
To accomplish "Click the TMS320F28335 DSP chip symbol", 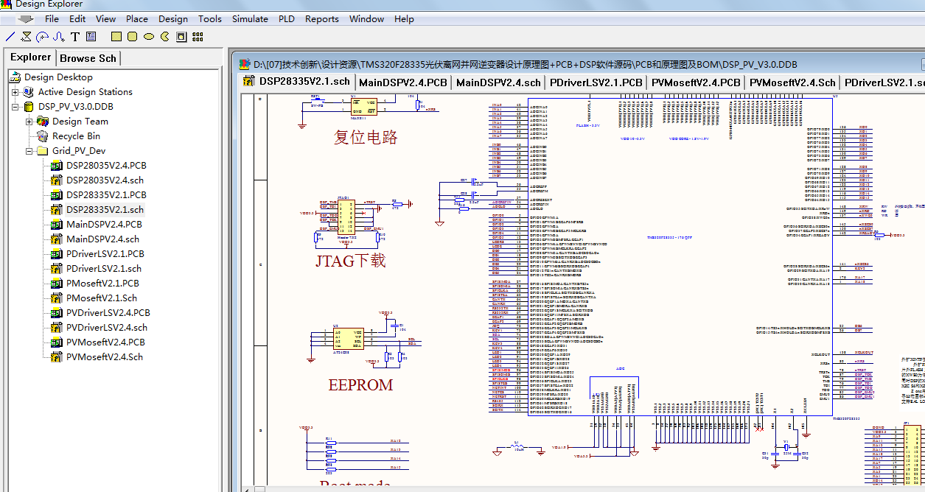I will (680, 258).
